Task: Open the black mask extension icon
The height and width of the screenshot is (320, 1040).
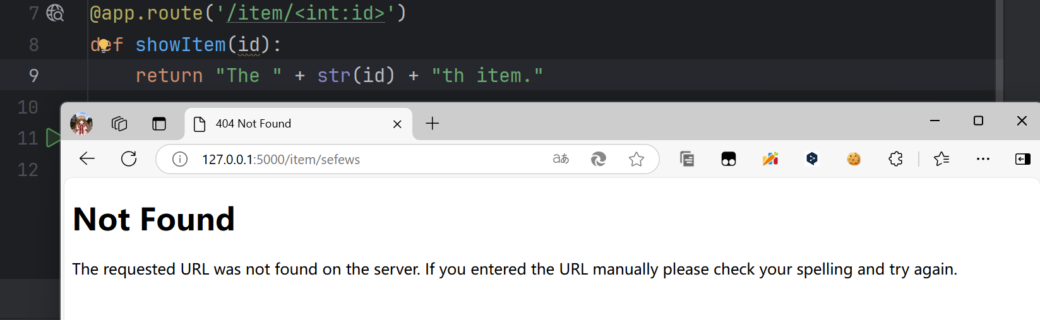Action: pos(729,159)
